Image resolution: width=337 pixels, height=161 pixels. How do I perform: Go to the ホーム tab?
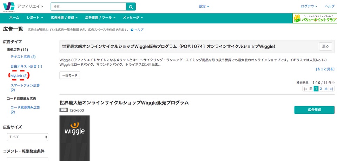tap(14, 18)
